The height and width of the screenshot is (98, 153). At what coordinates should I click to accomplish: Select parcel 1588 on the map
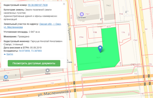pos(95,32)
